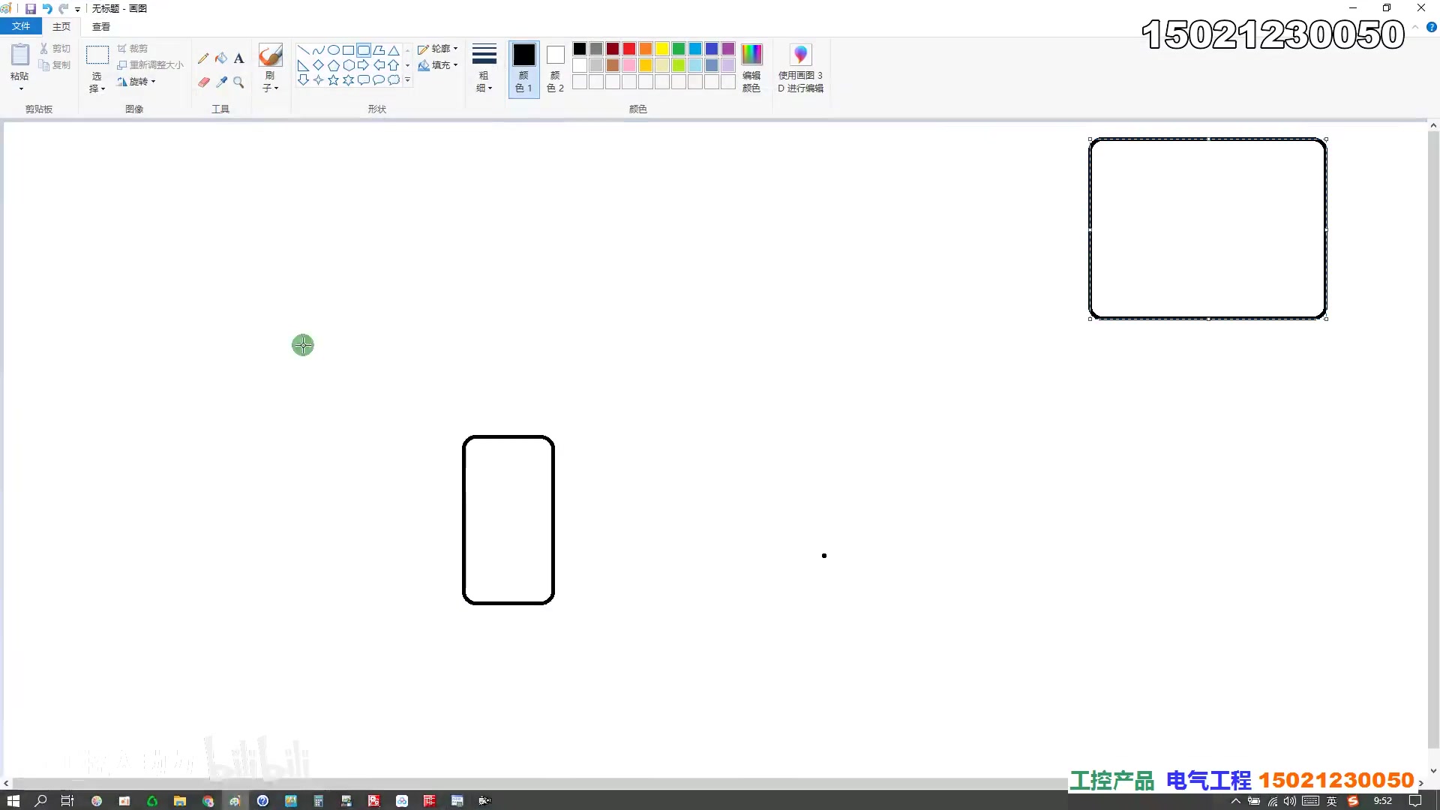Switch to the Home (主页) tab
This screenshot has width=1440, height=810.
pos(61,27)
